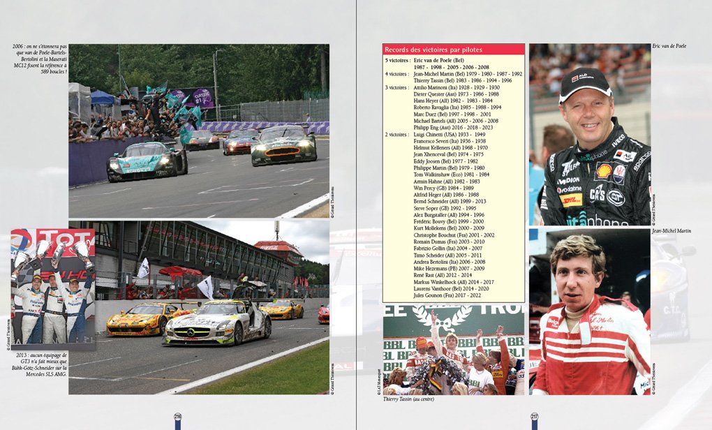Screen dimensions: 712x430
Task: Click page number 216
Action: pyautogui.click(x=178, y=417)
